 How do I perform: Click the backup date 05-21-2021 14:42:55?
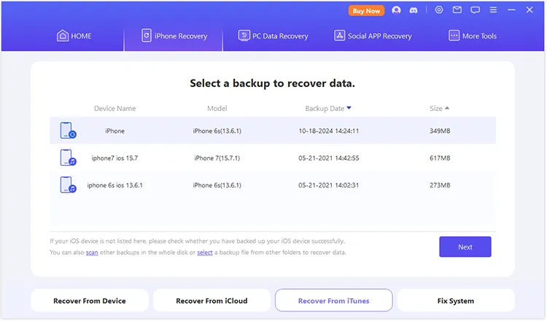[x=329, y=158]
